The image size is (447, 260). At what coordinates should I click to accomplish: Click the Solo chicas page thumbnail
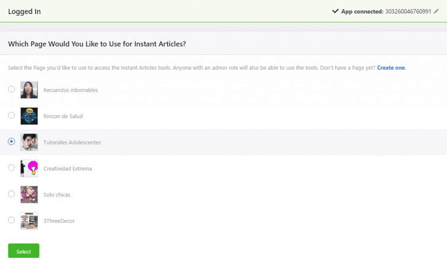click(x=29, y=194)
